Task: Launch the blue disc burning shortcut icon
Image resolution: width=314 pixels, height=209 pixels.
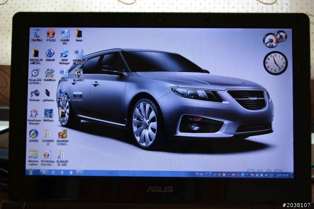Action: coord(34,136)
